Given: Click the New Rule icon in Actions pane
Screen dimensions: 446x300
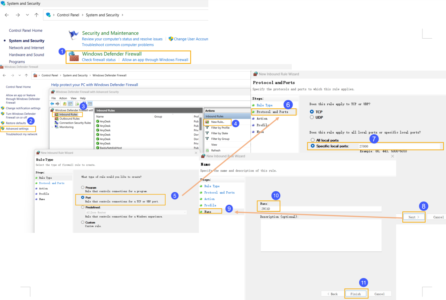Looking at the screenshot, I should [x=207, y=122].
